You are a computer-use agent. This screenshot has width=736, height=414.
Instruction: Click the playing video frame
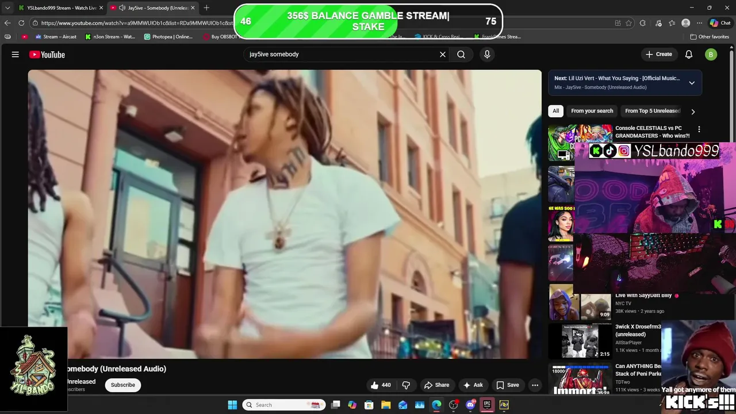click(285, 214)
